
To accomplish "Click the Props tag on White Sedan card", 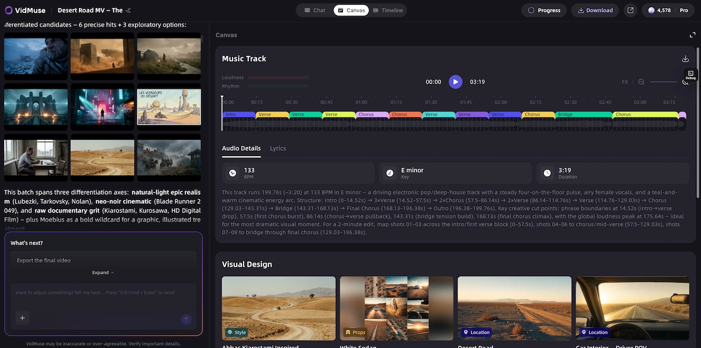I will click(355, 332).
